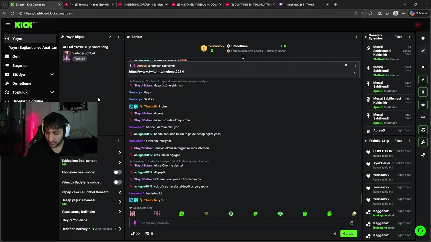Click the shop icon showing 0
The image size is (431, 242).
pyautogui.click(x=149, y=233)
